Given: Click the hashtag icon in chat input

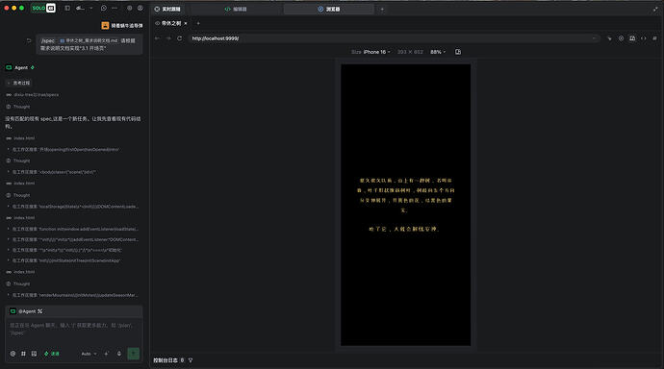Looking at the screenshot, I should pyautogui.click(x=23, y=354).
